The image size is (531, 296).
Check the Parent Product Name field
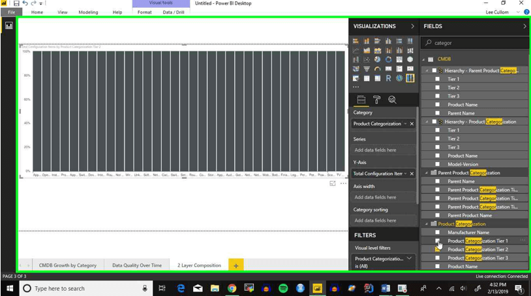coord(437,215)
